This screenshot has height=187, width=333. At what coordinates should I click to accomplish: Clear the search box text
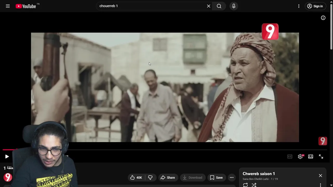pyautogui.click(x=209, y=6)
